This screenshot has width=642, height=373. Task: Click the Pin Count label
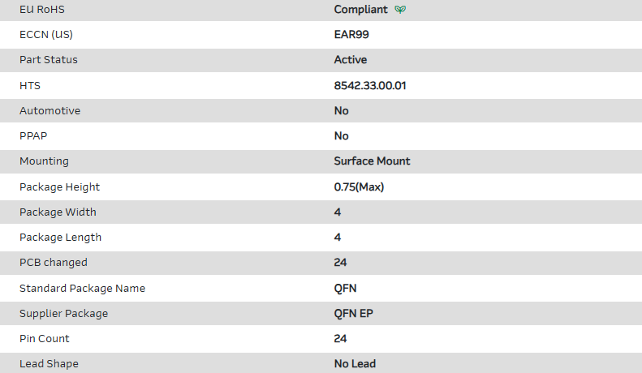point(45,338)
